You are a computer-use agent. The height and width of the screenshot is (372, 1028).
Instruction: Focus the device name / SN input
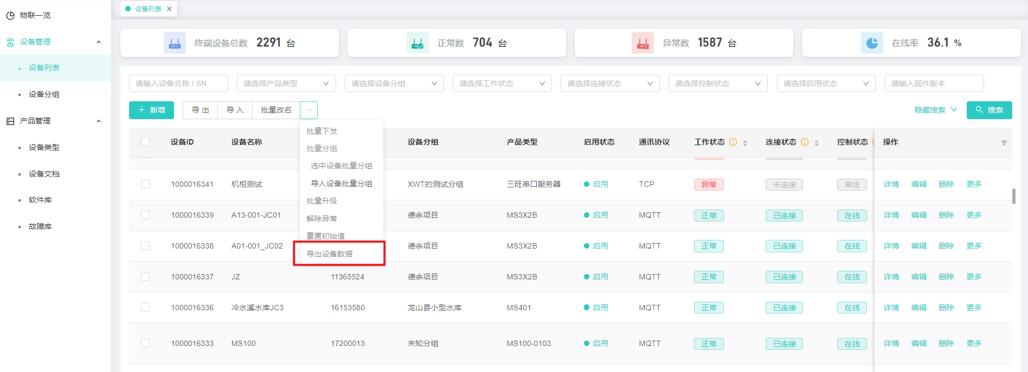(x=178, y=83)
